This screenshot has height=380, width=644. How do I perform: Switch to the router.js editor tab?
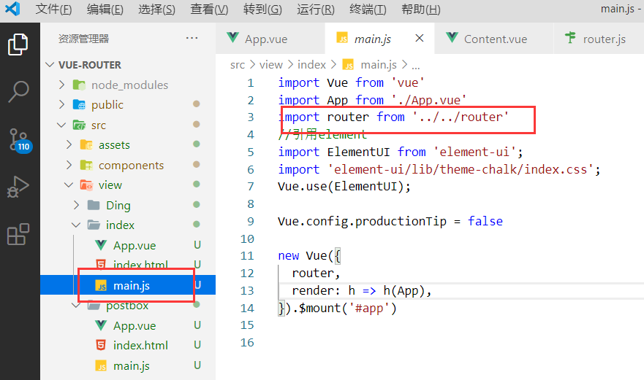click(x=599, y=39)
